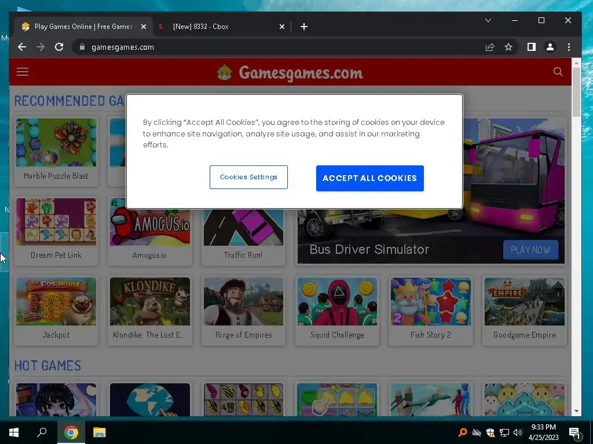Click the Gamesgames.com logo
This screenshot has height=444, width=593.
click(x=290, y=72)
